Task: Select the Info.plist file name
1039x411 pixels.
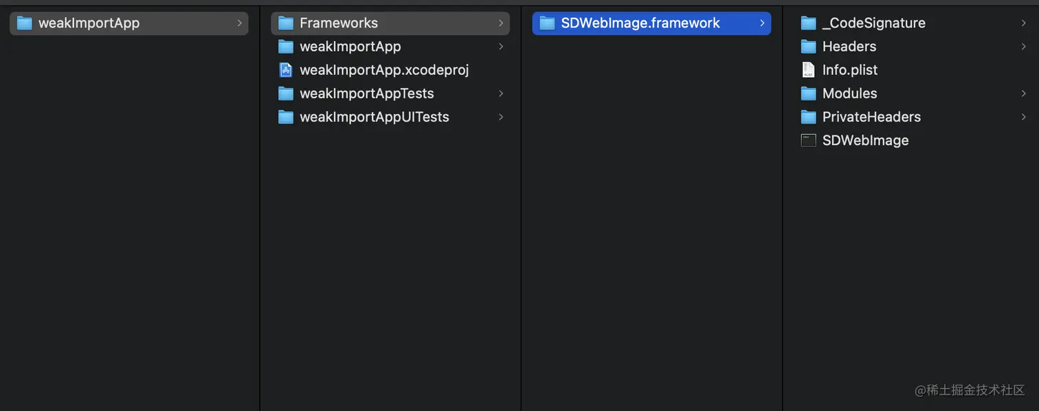Action: point(849,70)
